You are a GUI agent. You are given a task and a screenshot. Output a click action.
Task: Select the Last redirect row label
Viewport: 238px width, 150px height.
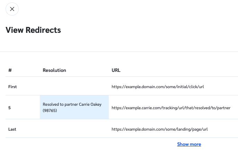point(12,129)
